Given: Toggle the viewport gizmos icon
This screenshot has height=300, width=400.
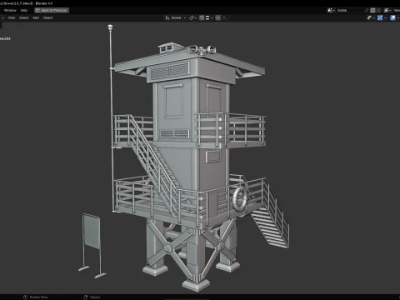Looking at the screenshot, I should [x=380, y=17].
